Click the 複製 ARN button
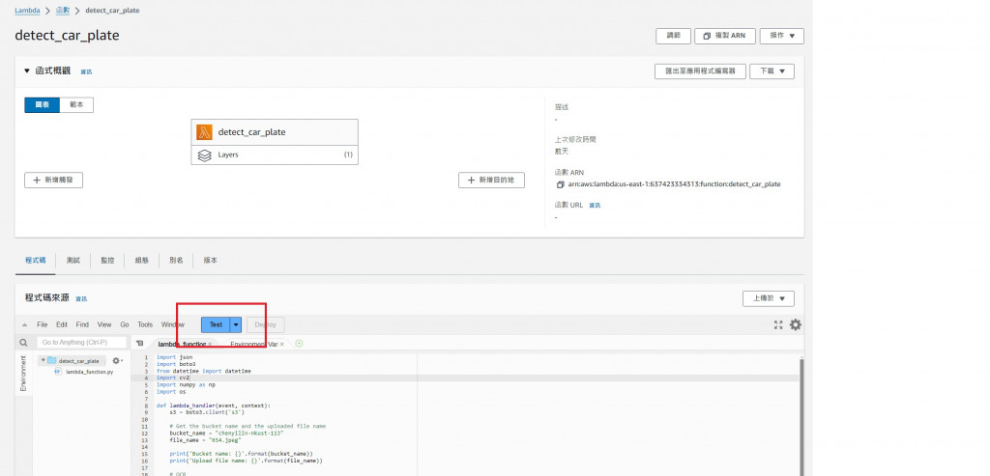 tap(724, 36)
